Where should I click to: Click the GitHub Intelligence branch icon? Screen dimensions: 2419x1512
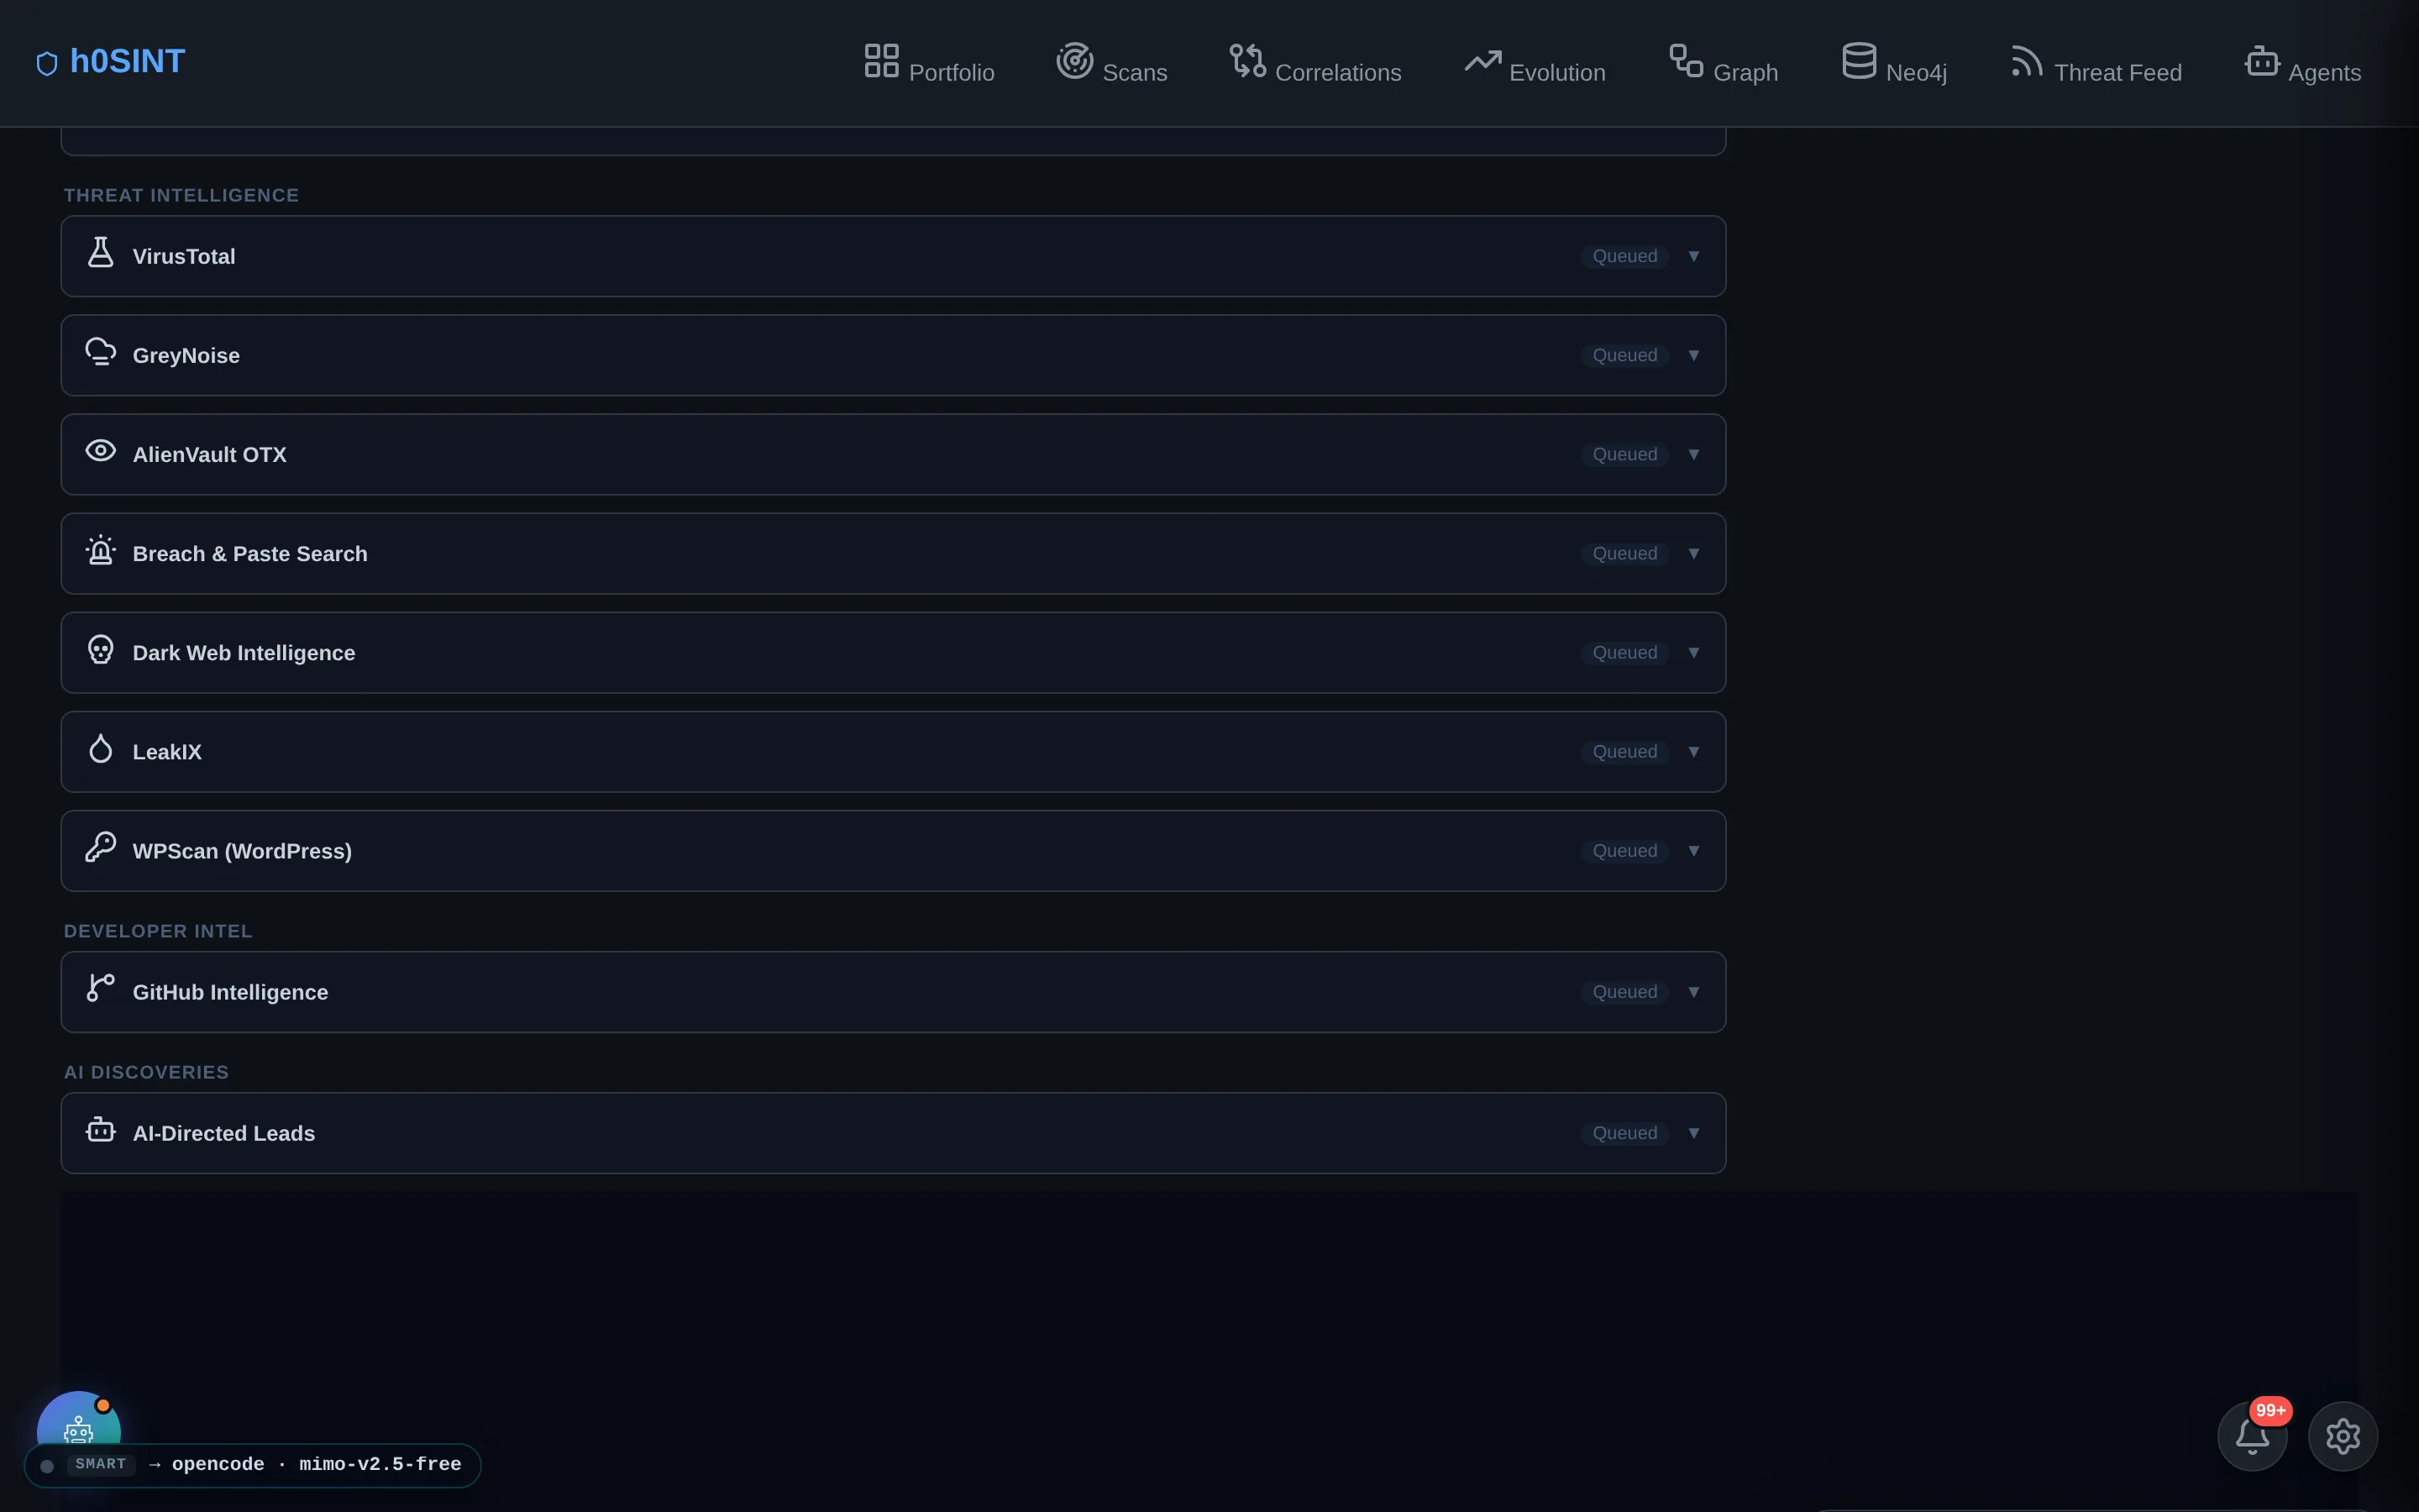(x=101, y=988)
